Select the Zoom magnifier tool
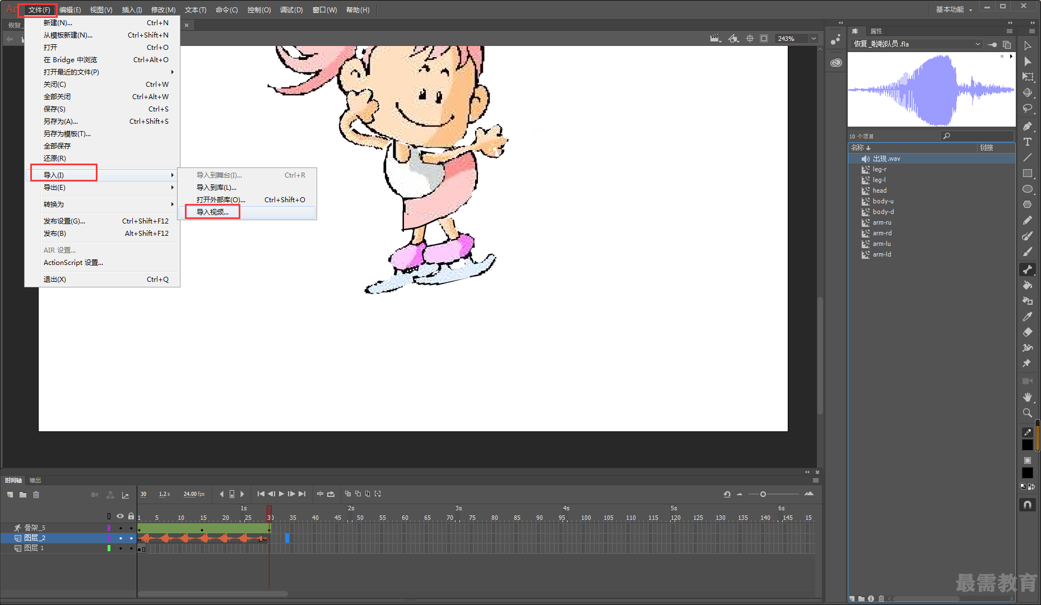Screen dimensions: 1041x605 pos(1028,413)
